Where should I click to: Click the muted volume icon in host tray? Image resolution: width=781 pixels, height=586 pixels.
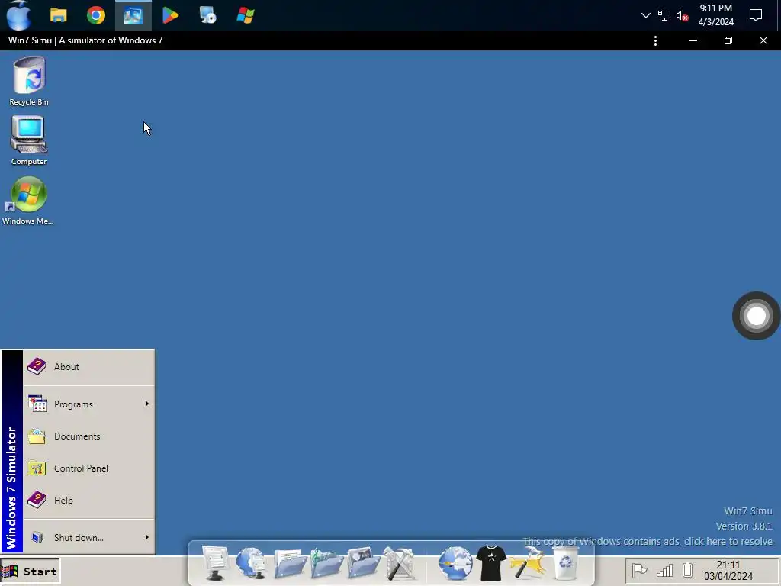[x=683, y=16]
